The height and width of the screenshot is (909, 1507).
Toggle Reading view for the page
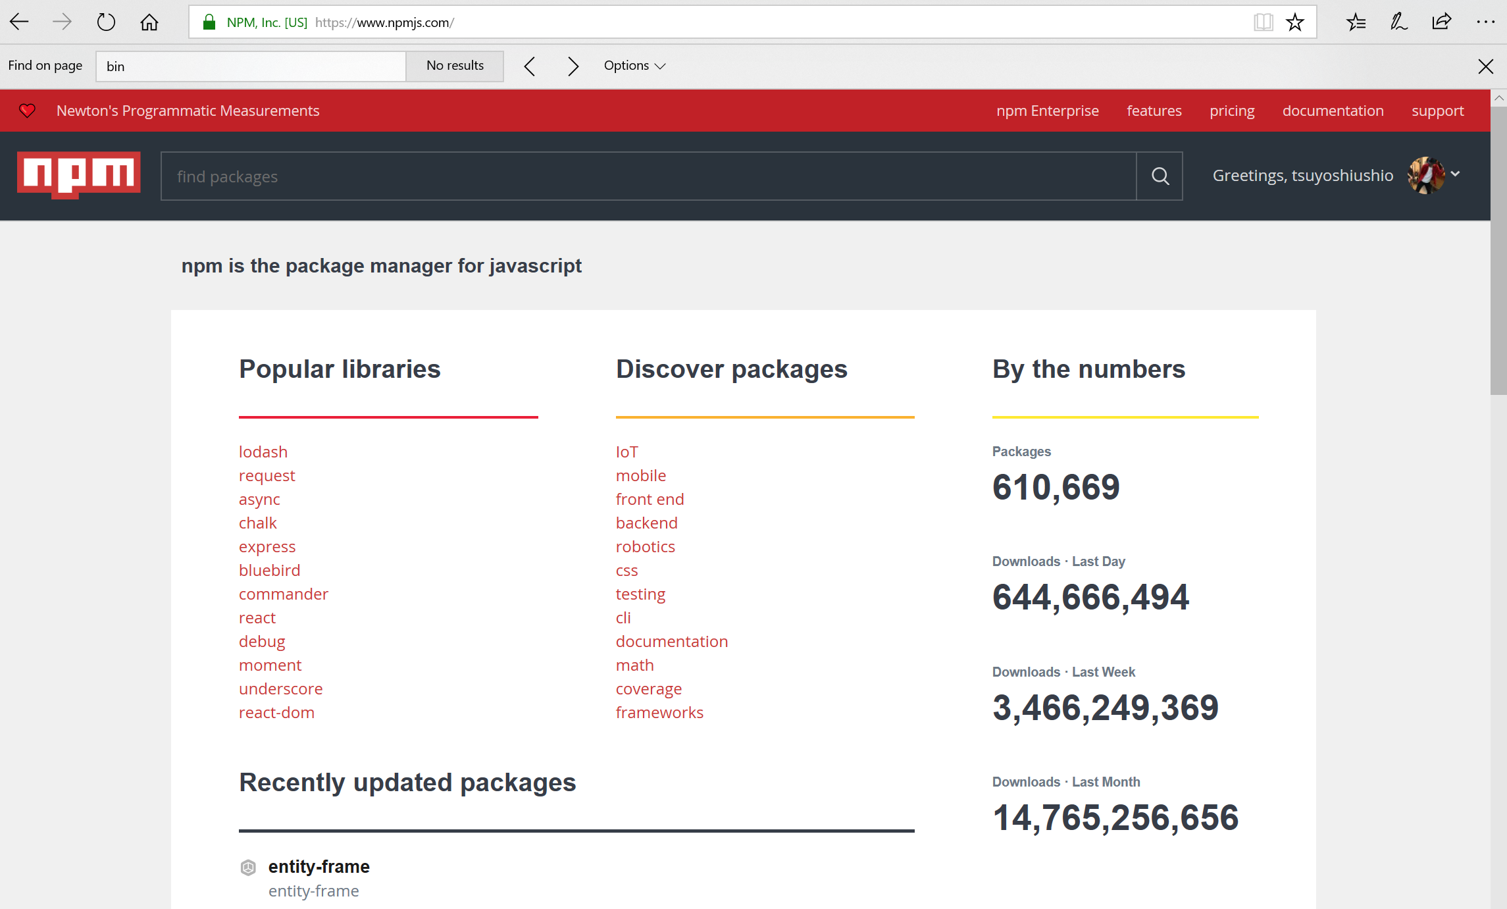pyautogui.click(x=1262, y=21)
